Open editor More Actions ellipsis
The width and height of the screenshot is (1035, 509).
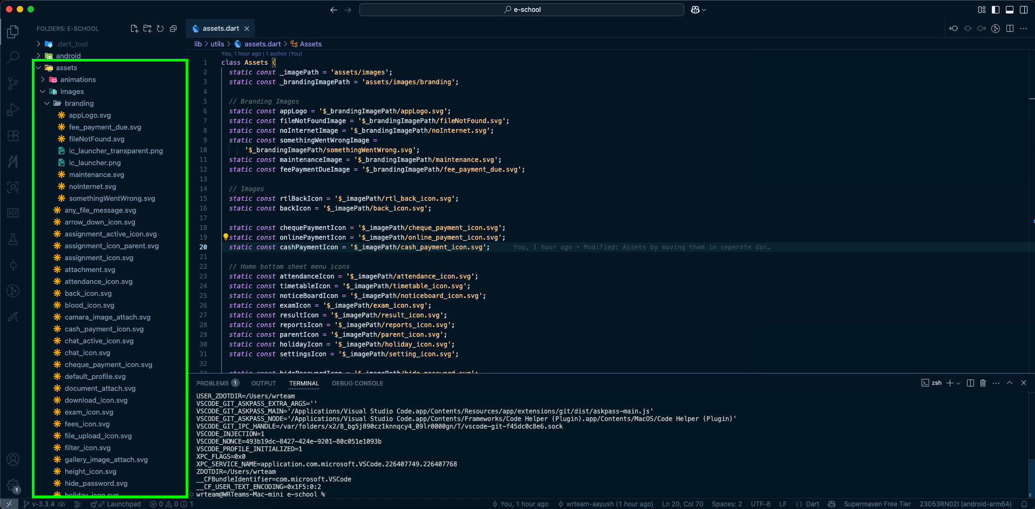1024,29
